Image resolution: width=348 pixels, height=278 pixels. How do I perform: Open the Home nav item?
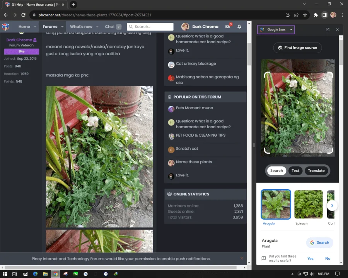pos(24,27)
